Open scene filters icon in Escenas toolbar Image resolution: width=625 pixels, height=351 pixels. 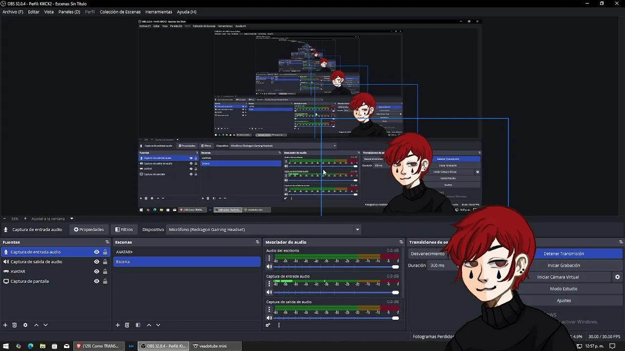coord(138,325)
